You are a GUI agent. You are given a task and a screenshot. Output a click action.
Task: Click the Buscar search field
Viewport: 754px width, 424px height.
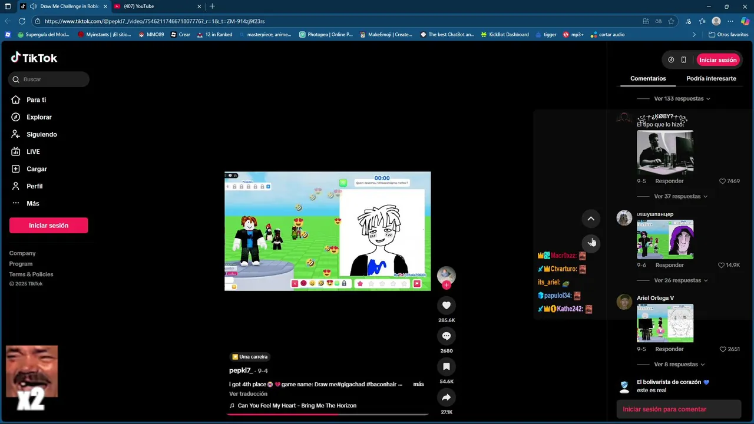click(x=49, y=79)
